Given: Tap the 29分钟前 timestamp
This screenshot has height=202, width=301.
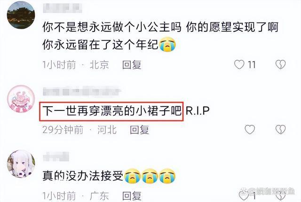Looking at the screenshot, I should pyautogui.click(x=63, y=130).
